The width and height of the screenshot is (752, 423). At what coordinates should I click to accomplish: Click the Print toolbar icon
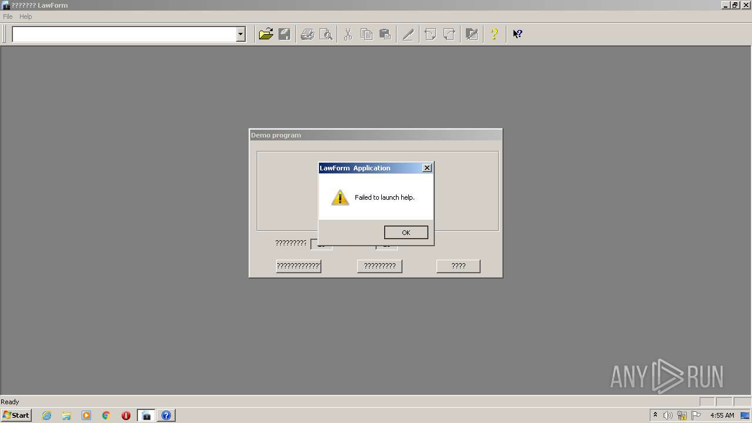click(x=307, y=34)
